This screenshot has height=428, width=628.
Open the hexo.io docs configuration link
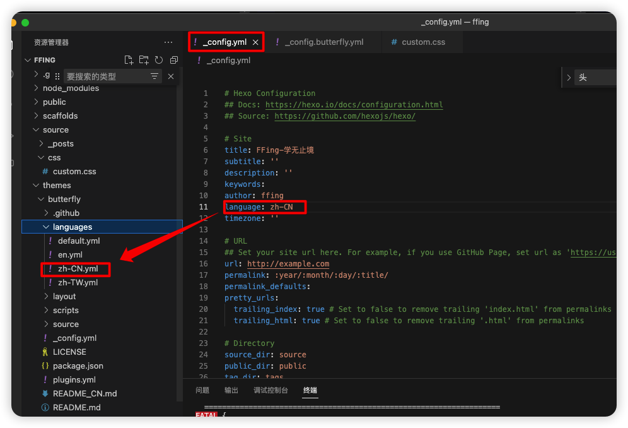[x=354, y=105]
